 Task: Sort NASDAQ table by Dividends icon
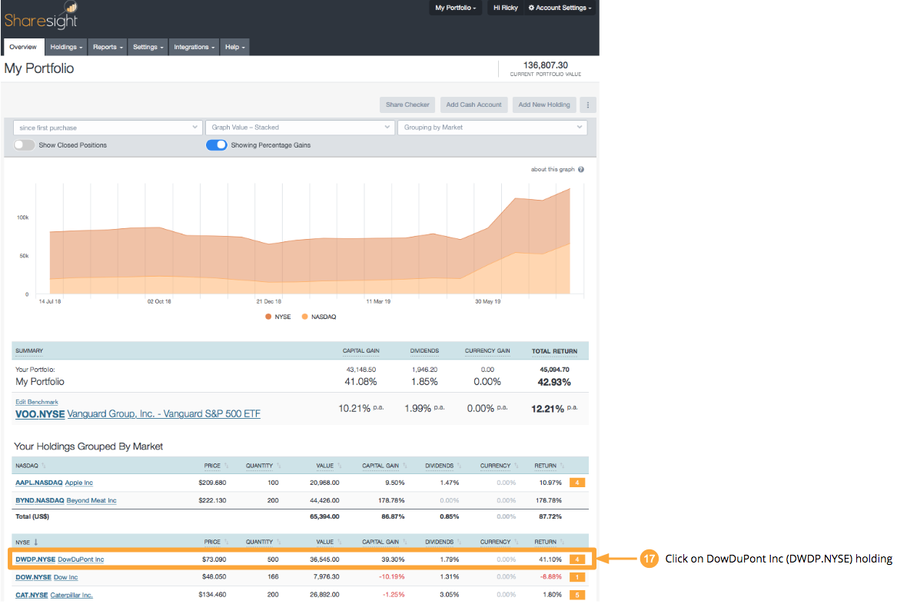(459, 466)
